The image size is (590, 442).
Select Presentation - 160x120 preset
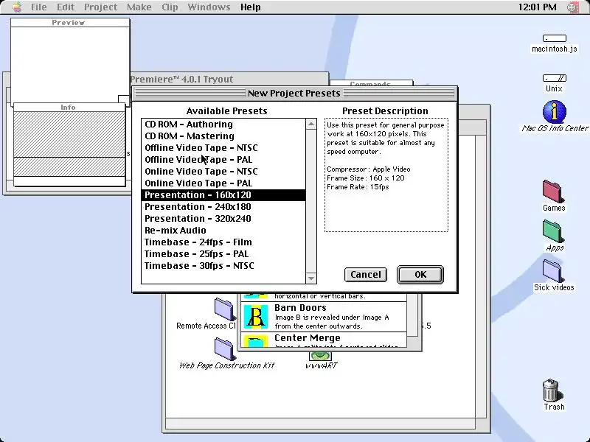click(x=223, y=195)
